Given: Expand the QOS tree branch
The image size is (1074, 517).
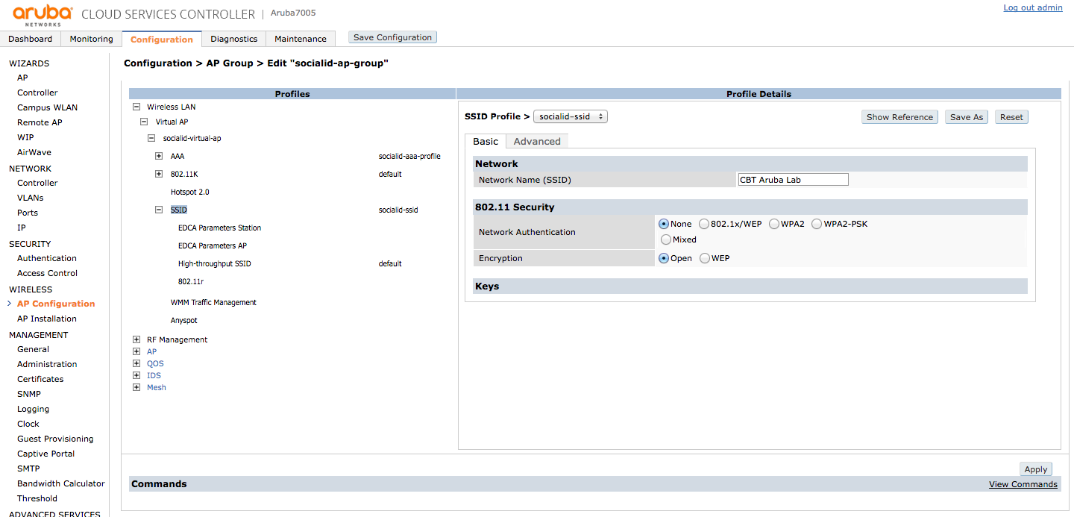Looking at the screenshot, I should (x=136, y=363).
